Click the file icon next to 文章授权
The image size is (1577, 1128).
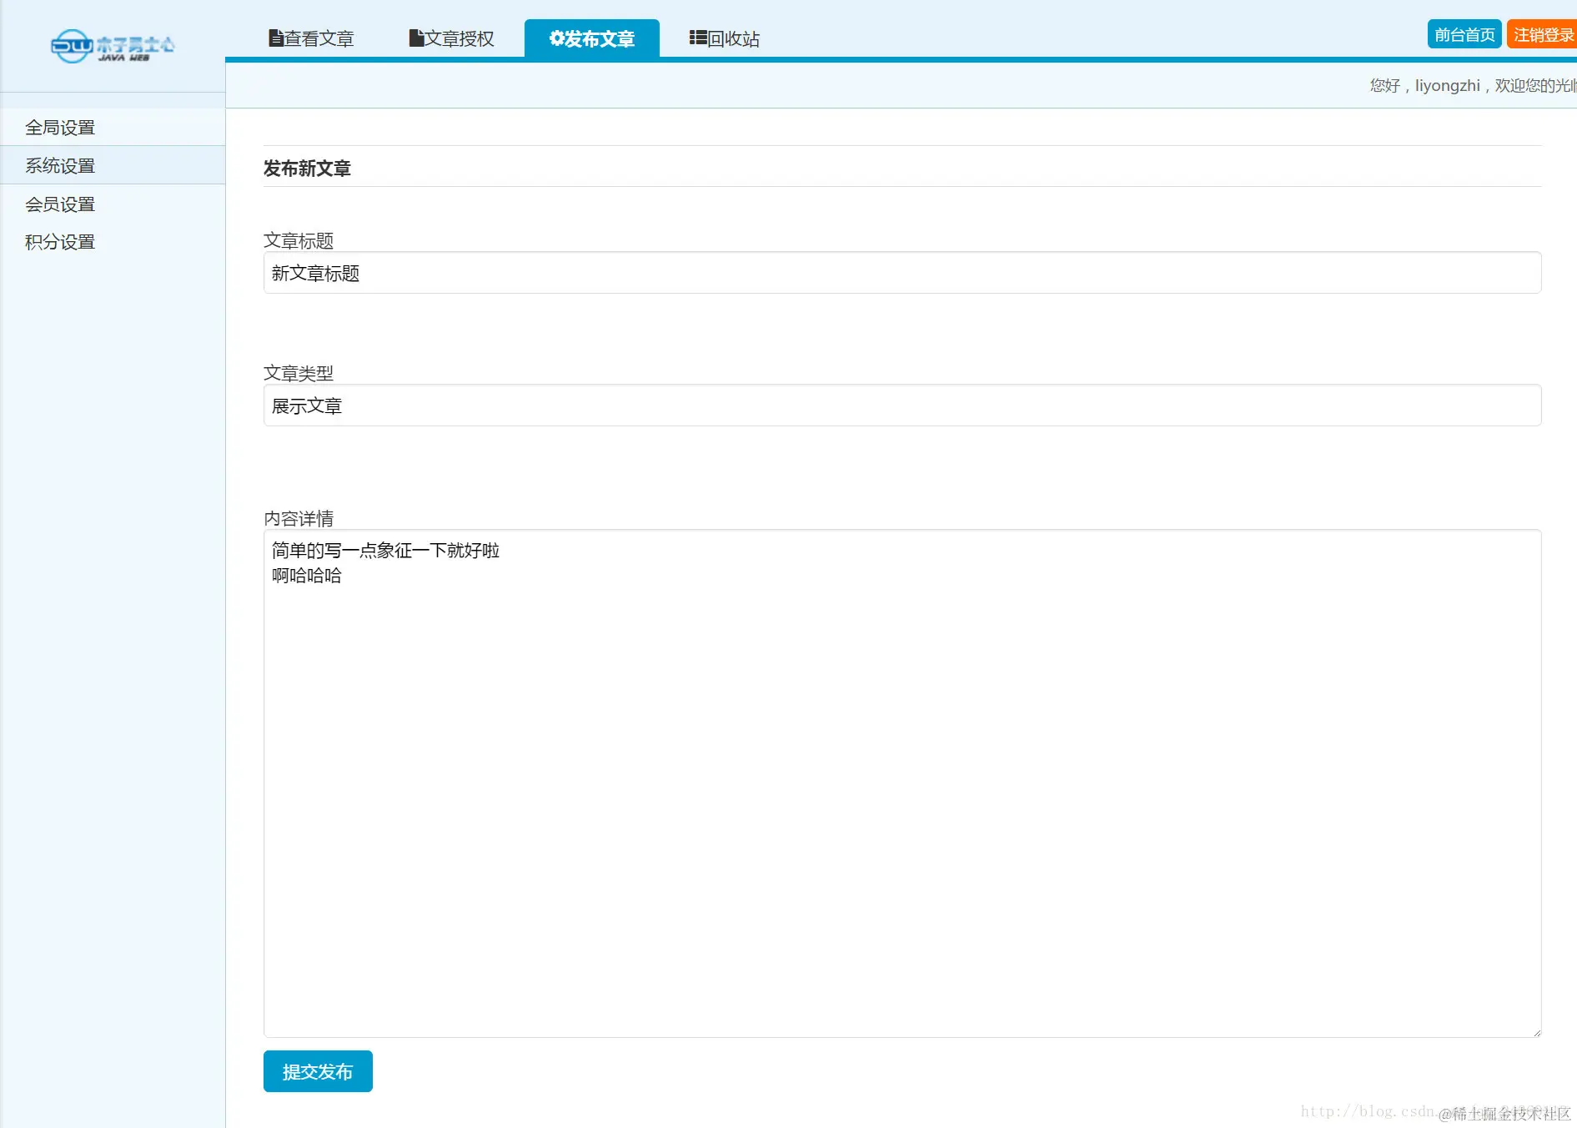coord(416,38)
